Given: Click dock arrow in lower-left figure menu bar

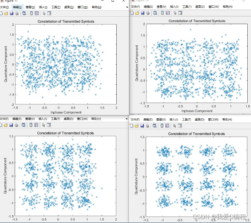Looking at the screenshot, I should pos(127,119).
